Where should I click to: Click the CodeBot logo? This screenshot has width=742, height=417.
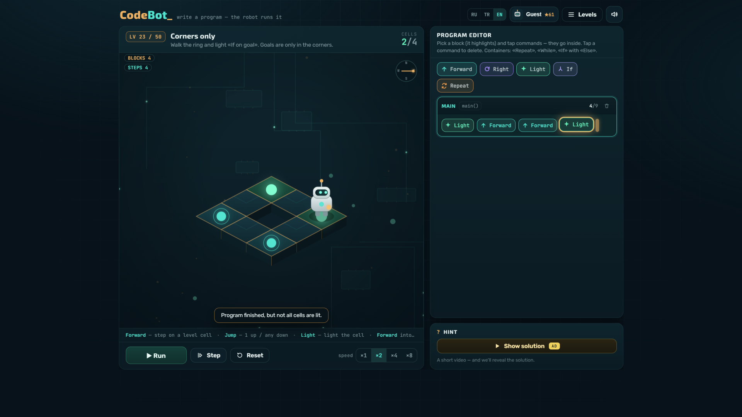(146, 15)
